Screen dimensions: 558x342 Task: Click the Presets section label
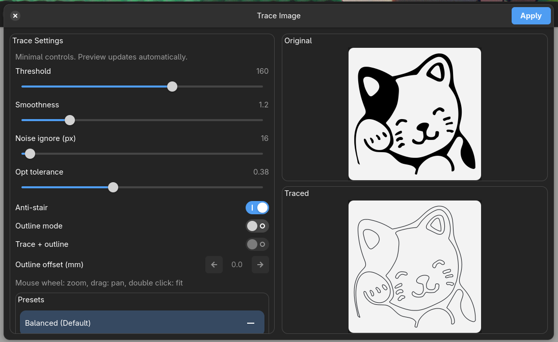(31, 300)
